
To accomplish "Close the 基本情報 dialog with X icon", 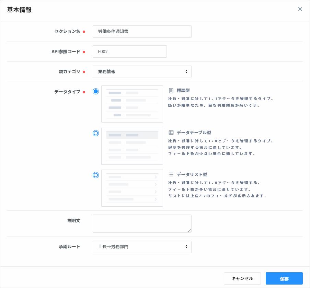I will click(x=300, y=9).
